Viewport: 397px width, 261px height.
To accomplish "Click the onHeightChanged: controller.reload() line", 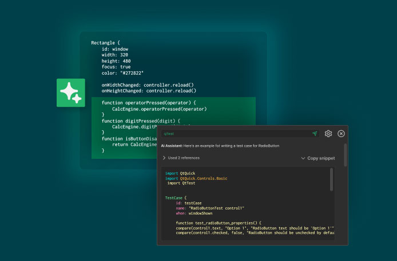I will (149, 91).
